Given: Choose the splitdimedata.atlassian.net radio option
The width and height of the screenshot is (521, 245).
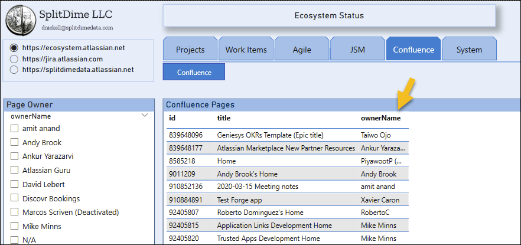Looking at the screenshot, I should pyautogui.click(x=15, y=70).
